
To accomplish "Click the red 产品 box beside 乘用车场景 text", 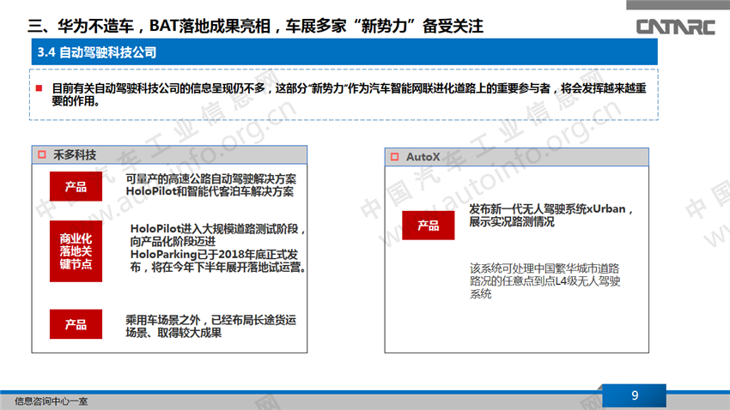I will tap(76, 324).
